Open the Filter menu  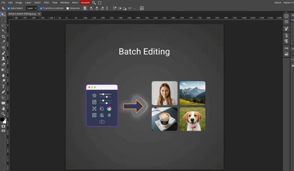[46, 3]
